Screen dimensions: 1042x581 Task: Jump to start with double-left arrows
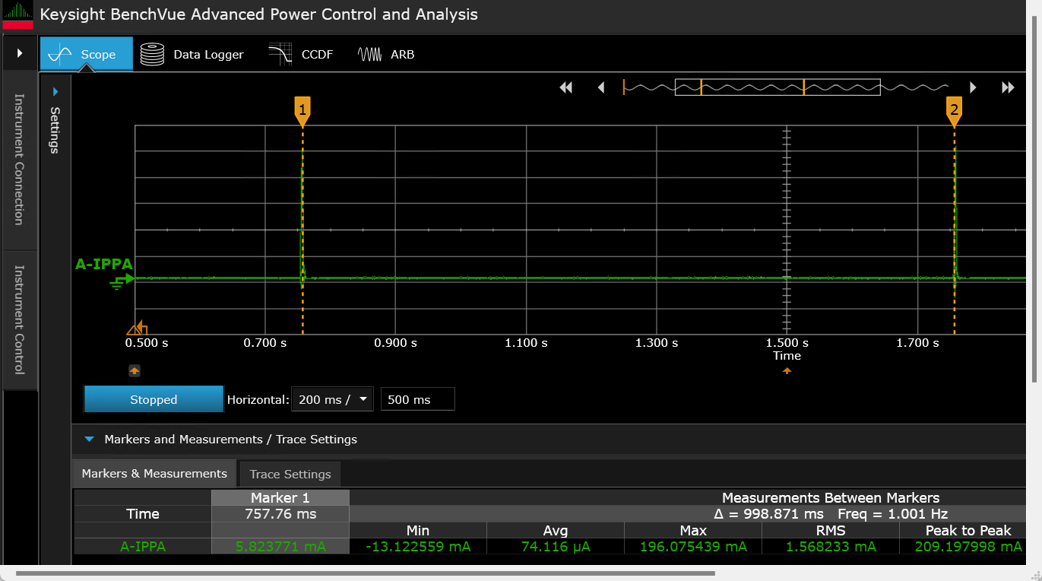click(565, 87)
